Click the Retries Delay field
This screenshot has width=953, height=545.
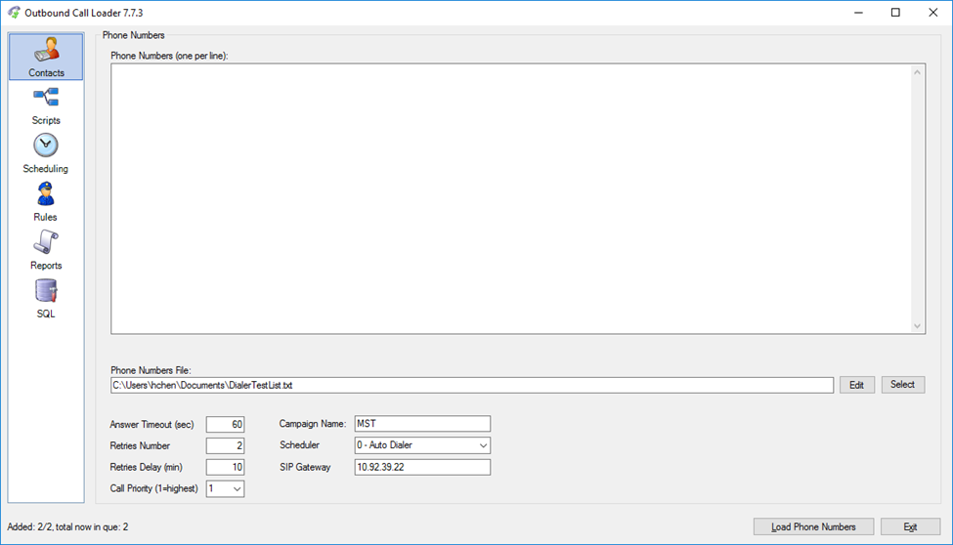point(225,467)
